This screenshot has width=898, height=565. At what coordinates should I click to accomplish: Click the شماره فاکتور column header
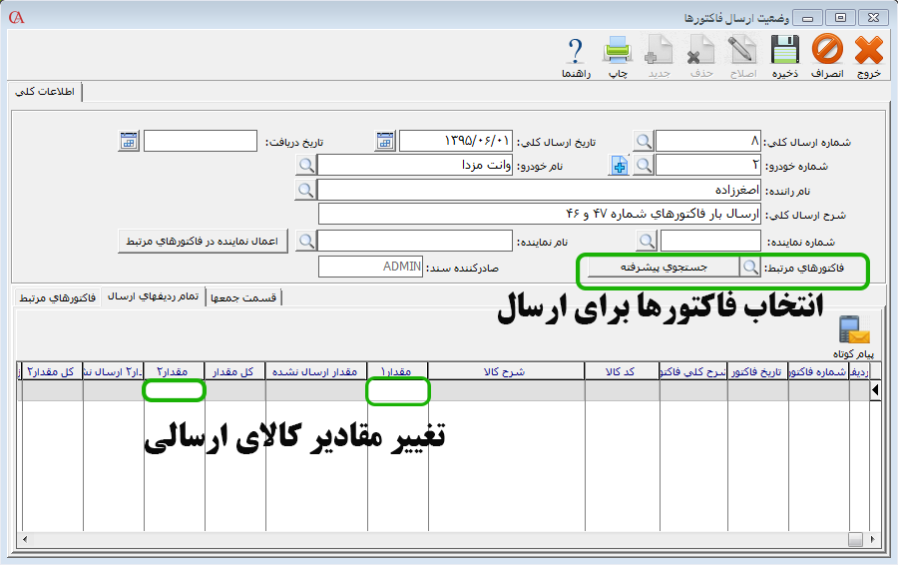click(819, 372)
